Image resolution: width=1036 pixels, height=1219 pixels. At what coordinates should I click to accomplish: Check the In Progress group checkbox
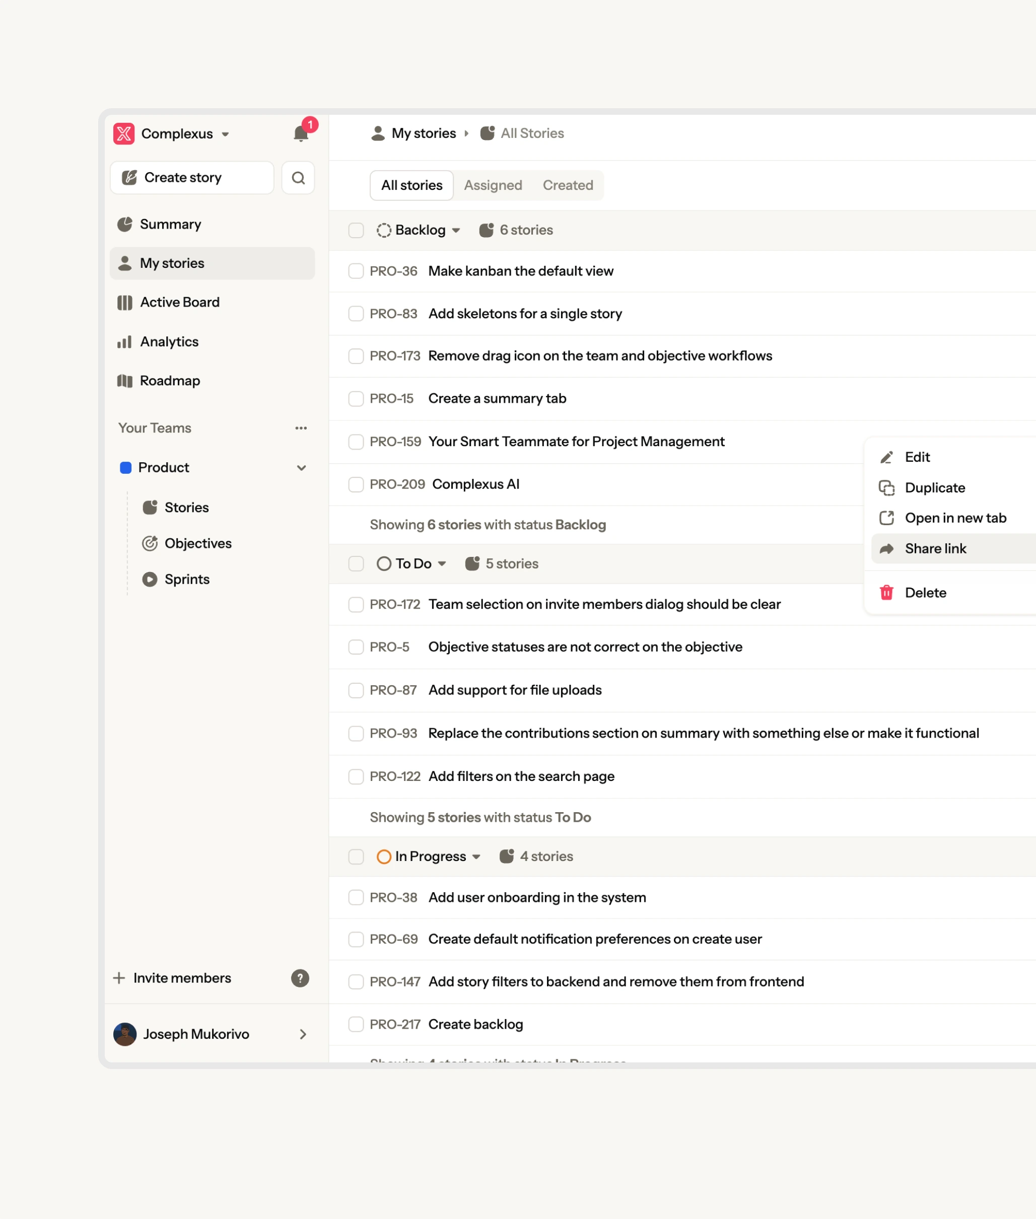click(356, 856)
